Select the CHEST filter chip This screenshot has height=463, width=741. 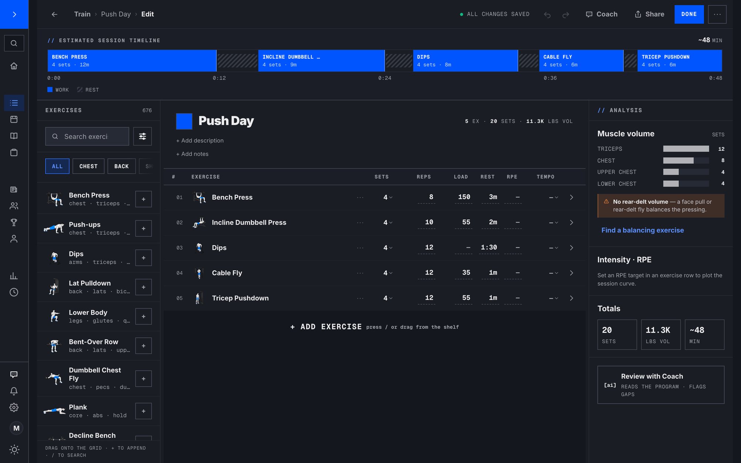[x=88, y=166]
